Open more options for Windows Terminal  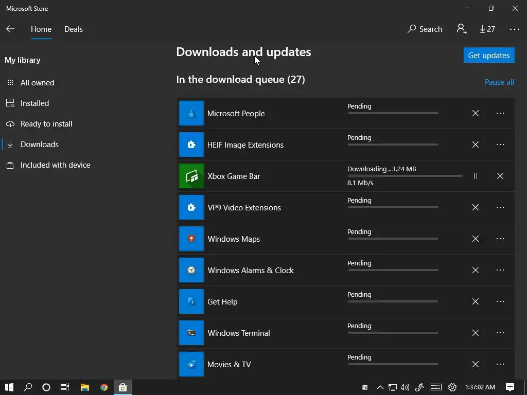pyautogui.click(x=500, y=333)
